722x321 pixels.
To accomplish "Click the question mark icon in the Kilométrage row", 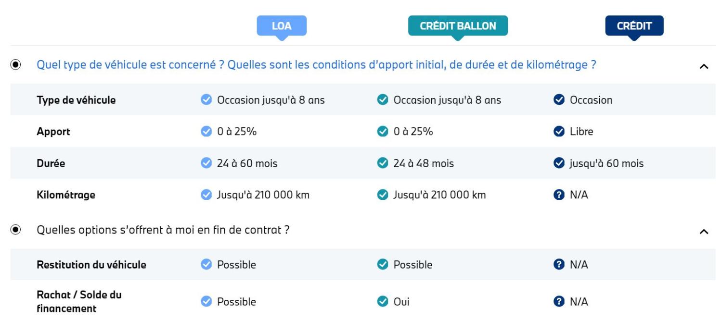I will 559,195.
